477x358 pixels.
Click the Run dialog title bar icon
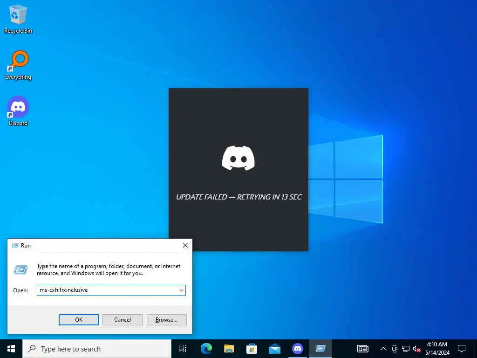14,245
